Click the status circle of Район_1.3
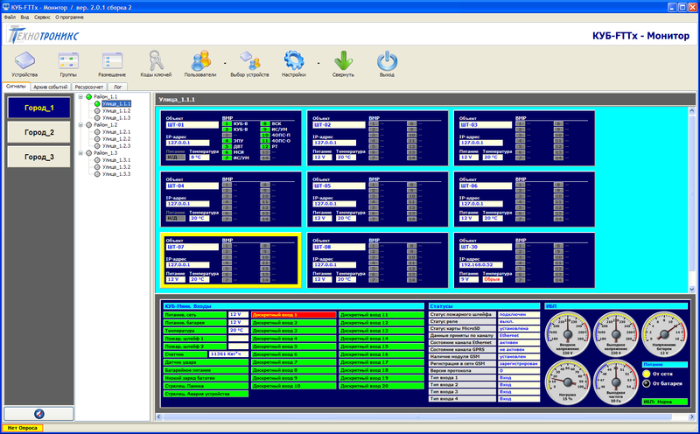This screenshot has height=434, width=700. [x=89, y=153]
